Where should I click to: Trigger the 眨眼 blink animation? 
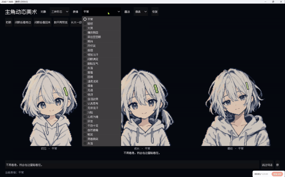(x=8, y=22)
